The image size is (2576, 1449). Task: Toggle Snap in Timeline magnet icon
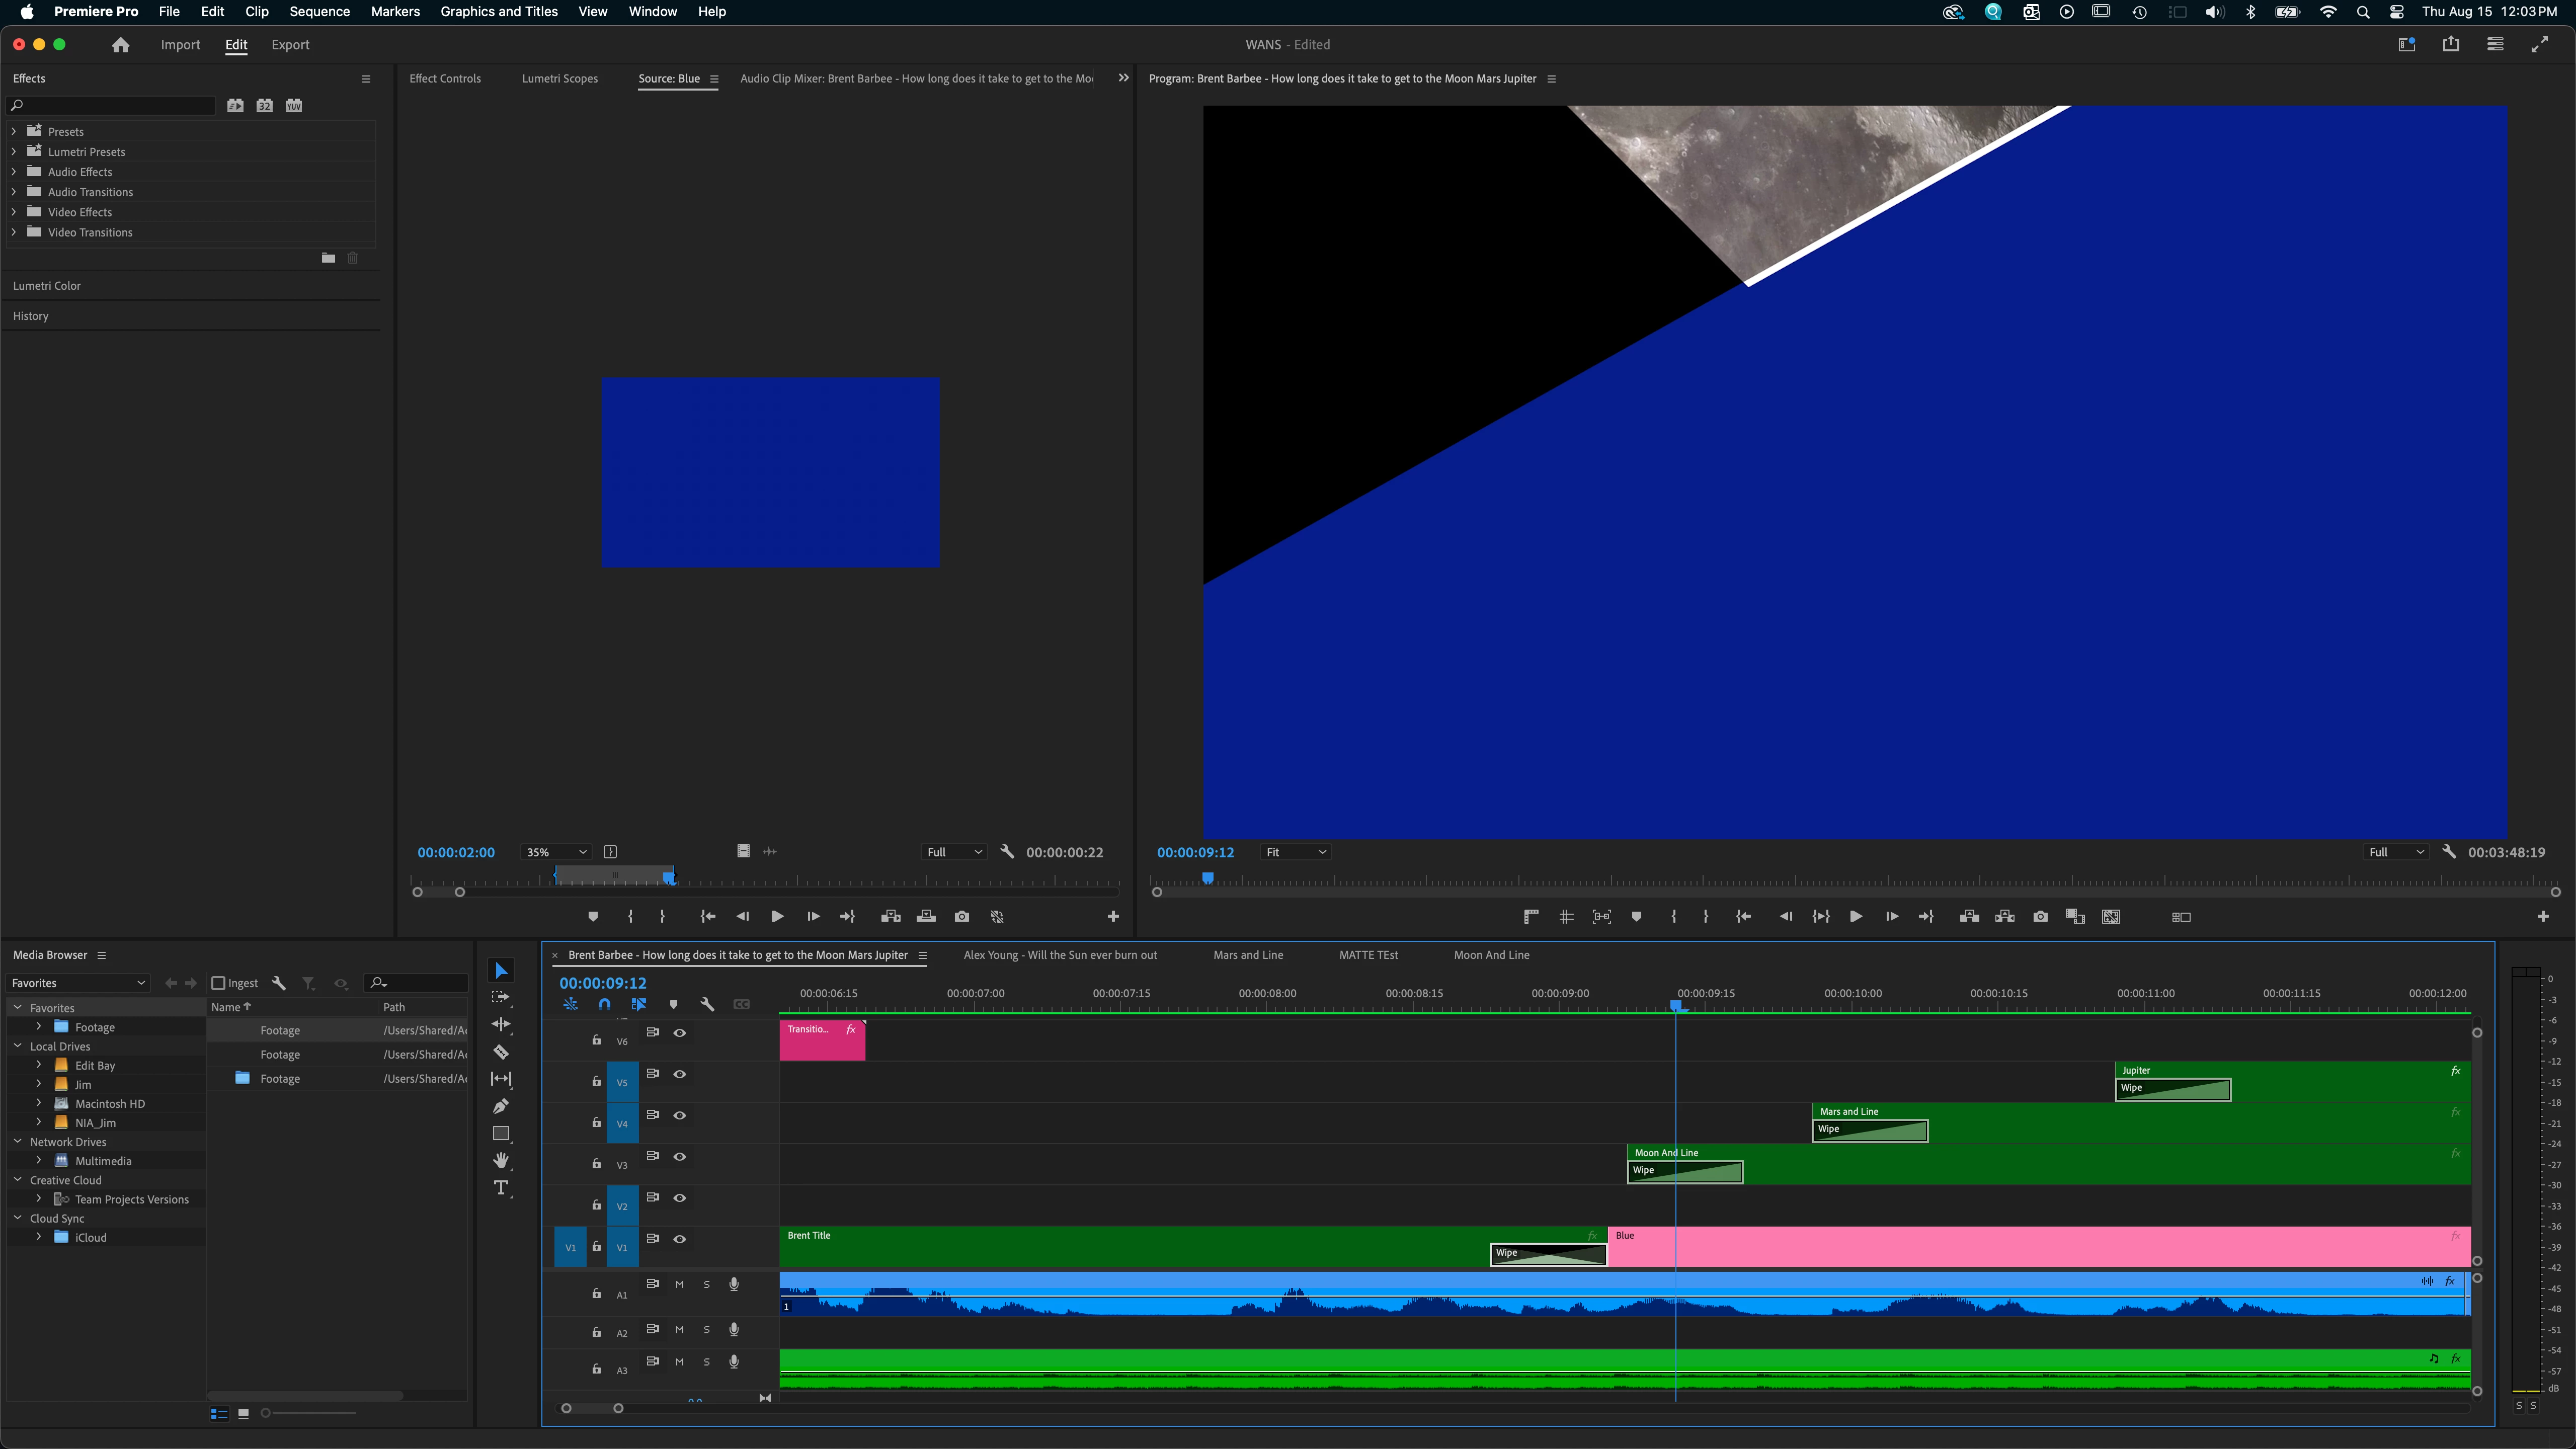click(604, 1004)
